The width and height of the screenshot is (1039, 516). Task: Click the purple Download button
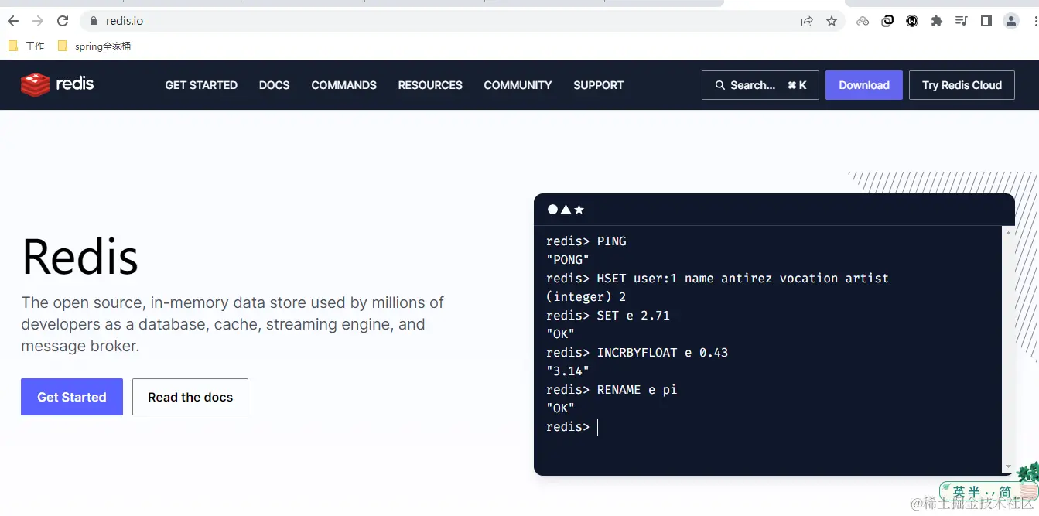(864, 85)
